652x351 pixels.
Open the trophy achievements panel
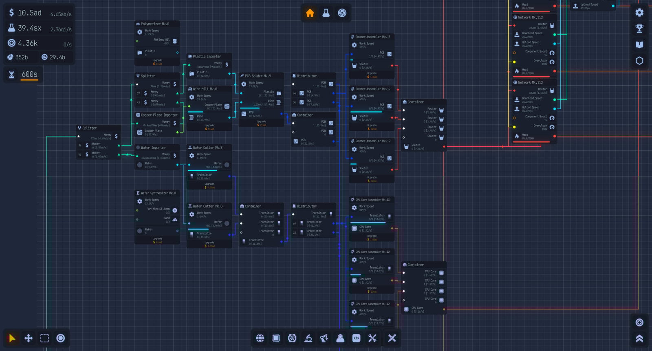[639, 29]
